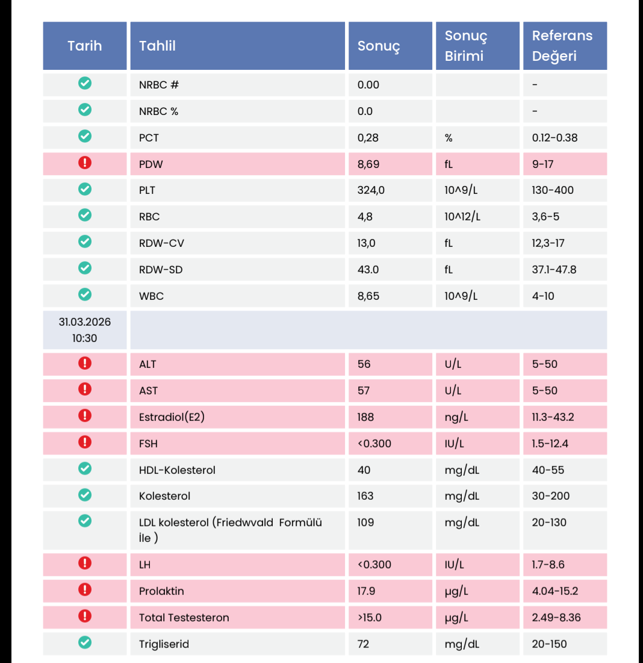
Task: Select the 31.03.2026 10:30 date row
Action: (85, 330)
